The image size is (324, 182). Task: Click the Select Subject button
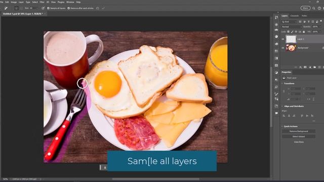coord(299,136)
